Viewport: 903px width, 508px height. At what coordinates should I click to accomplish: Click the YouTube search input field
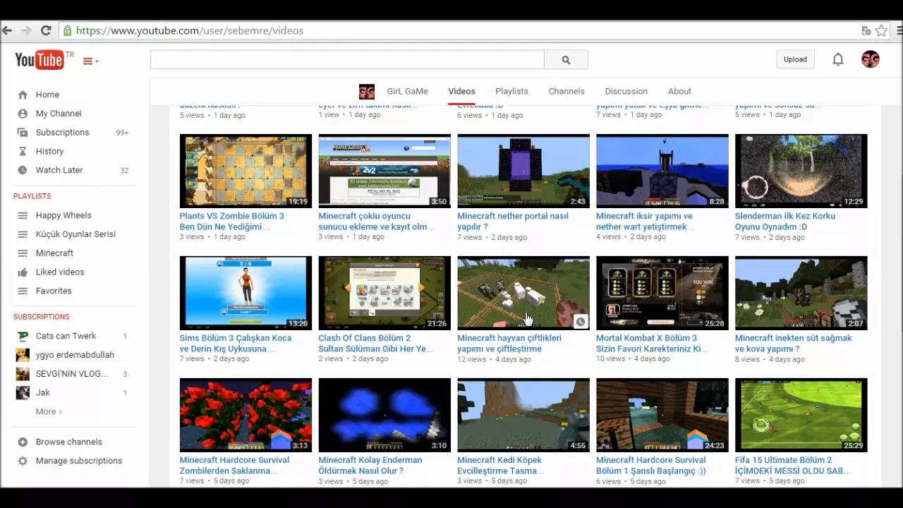pos(347,60)
